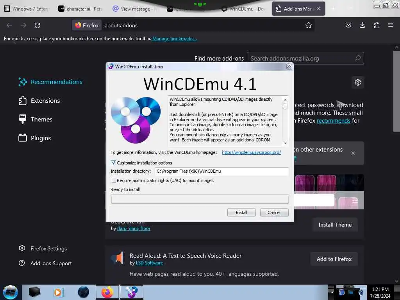Image resolution: width=400 pixels, height=300 pixels.
Task: Click the Firefox page vertical scrollbar
Action: pos(396,91)
